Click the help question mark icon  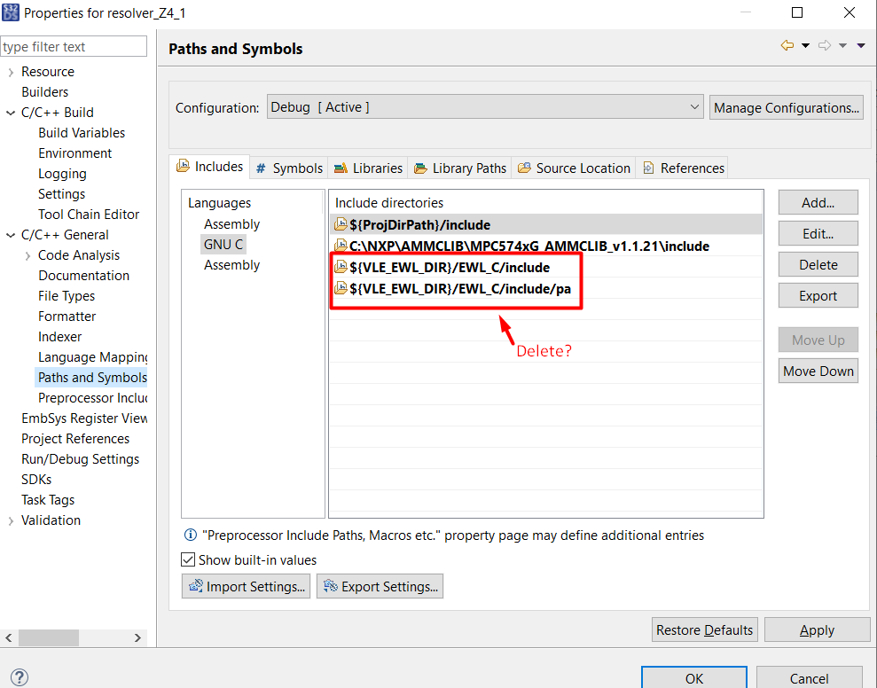19,677
